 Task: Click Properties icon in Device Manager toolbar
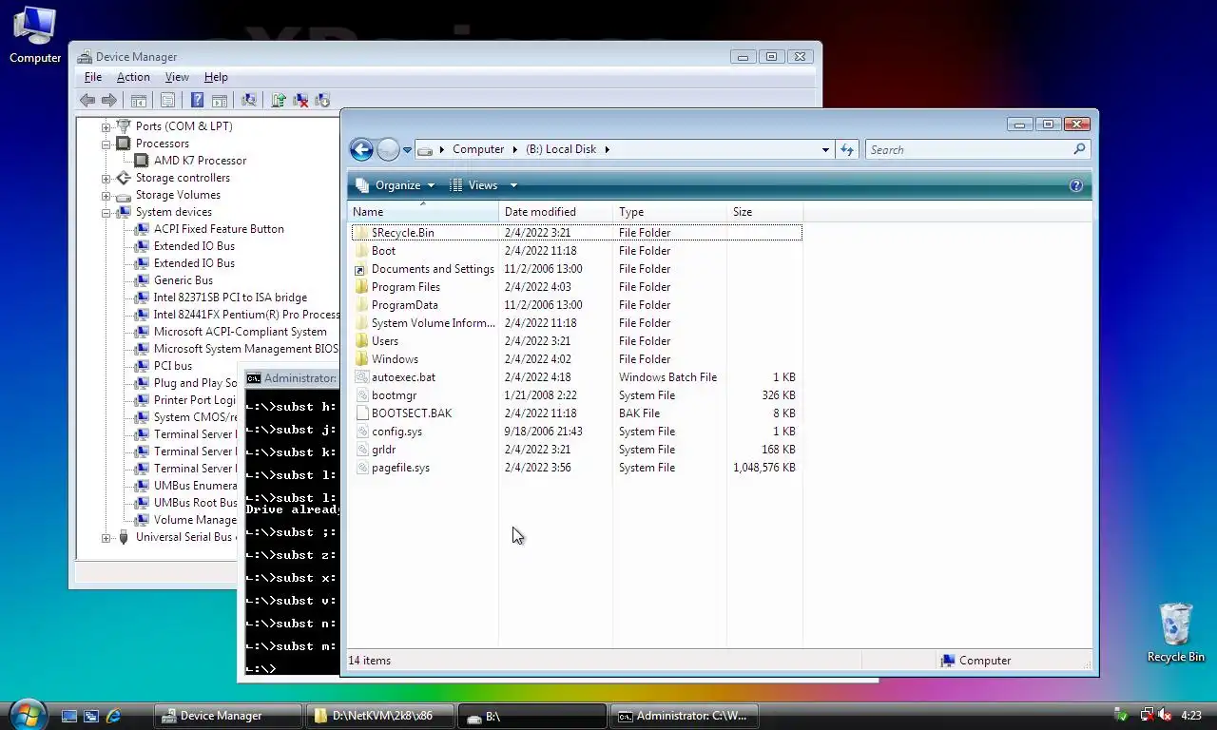pyautogui.click(x=168, y=100)
